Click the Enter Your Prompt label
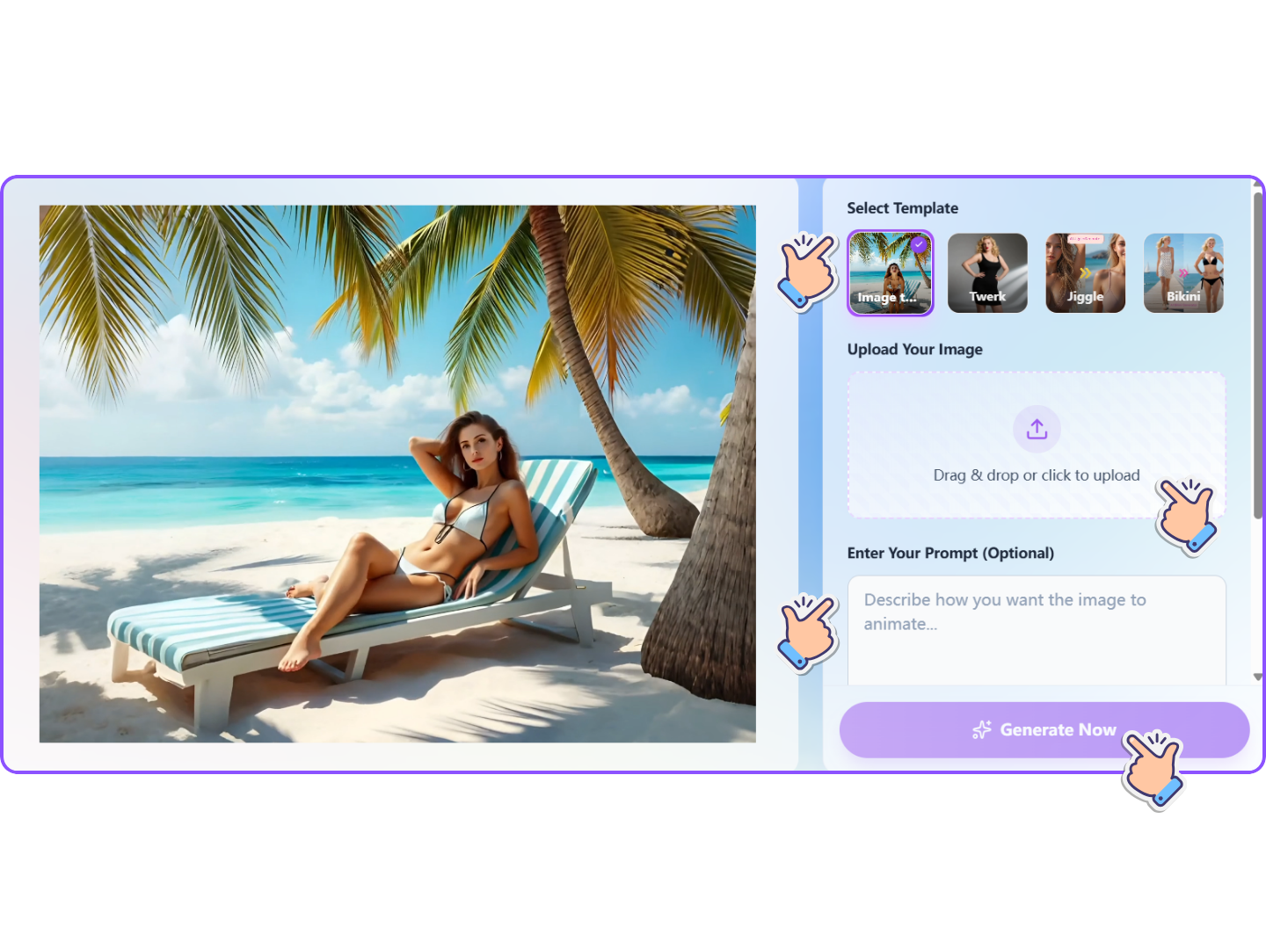1266x949 pixels. pyautogui.click(x=950, y=553)
